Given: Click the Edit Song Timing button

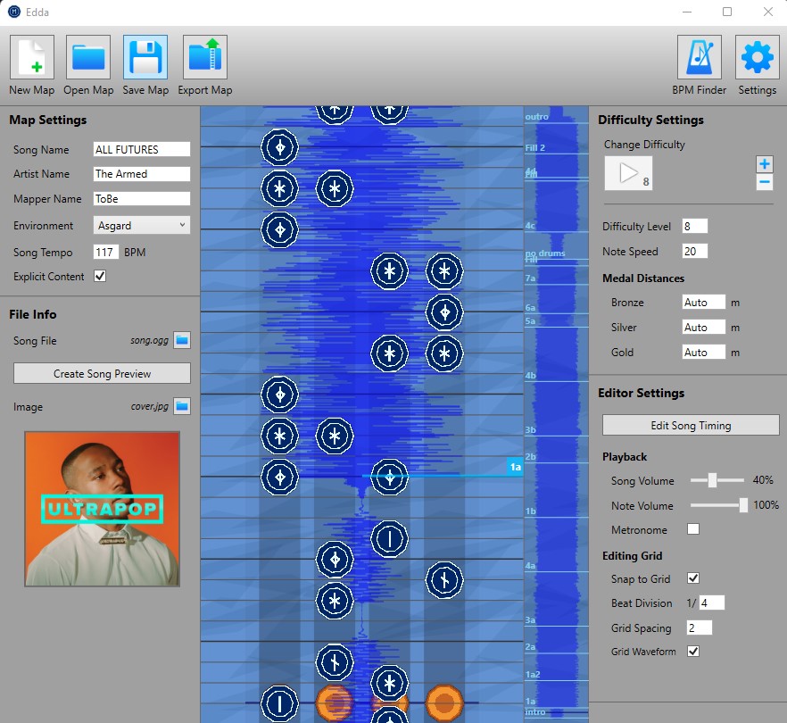Looking at the screenshot, I should coord(691,425).
